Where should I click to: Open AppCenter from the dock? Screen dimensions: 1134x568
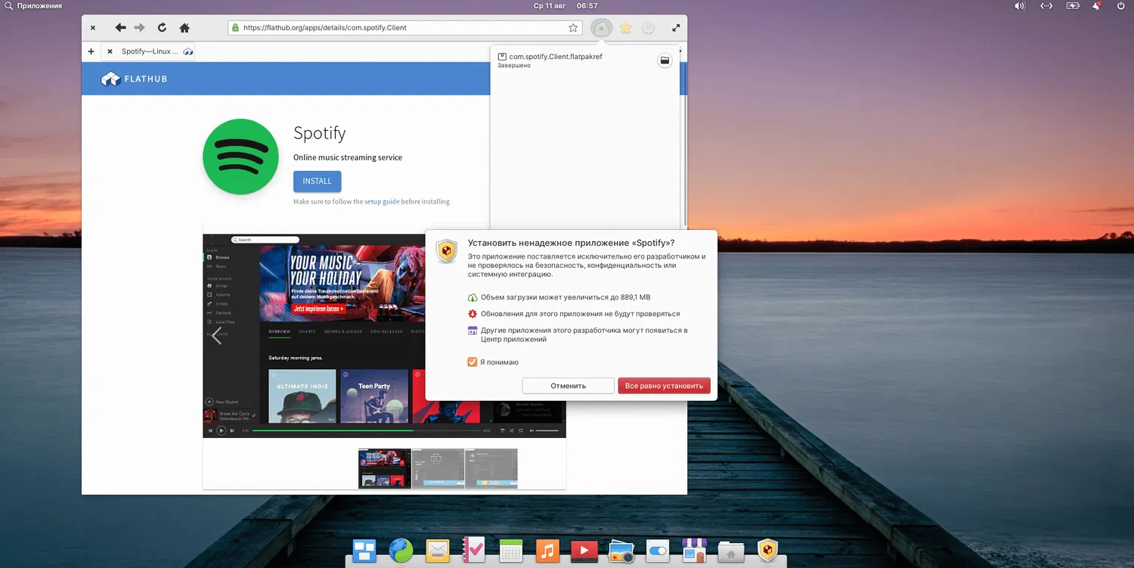[694, 551]
